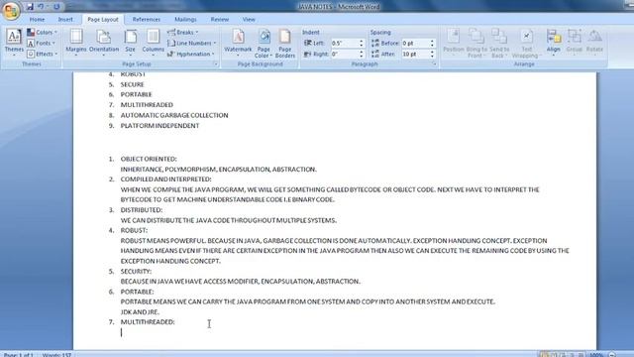Click the 'SECURE' list item
Viewport: 634px width, 357px height.
click(132, 84)
